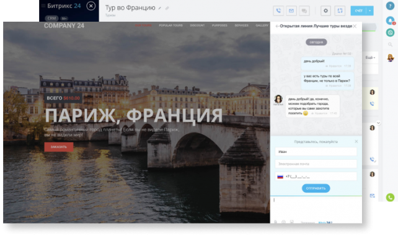Click the COMPANY 24 logo
The height and width of the screenshot is (236, 398).
[x=64, y=25]
